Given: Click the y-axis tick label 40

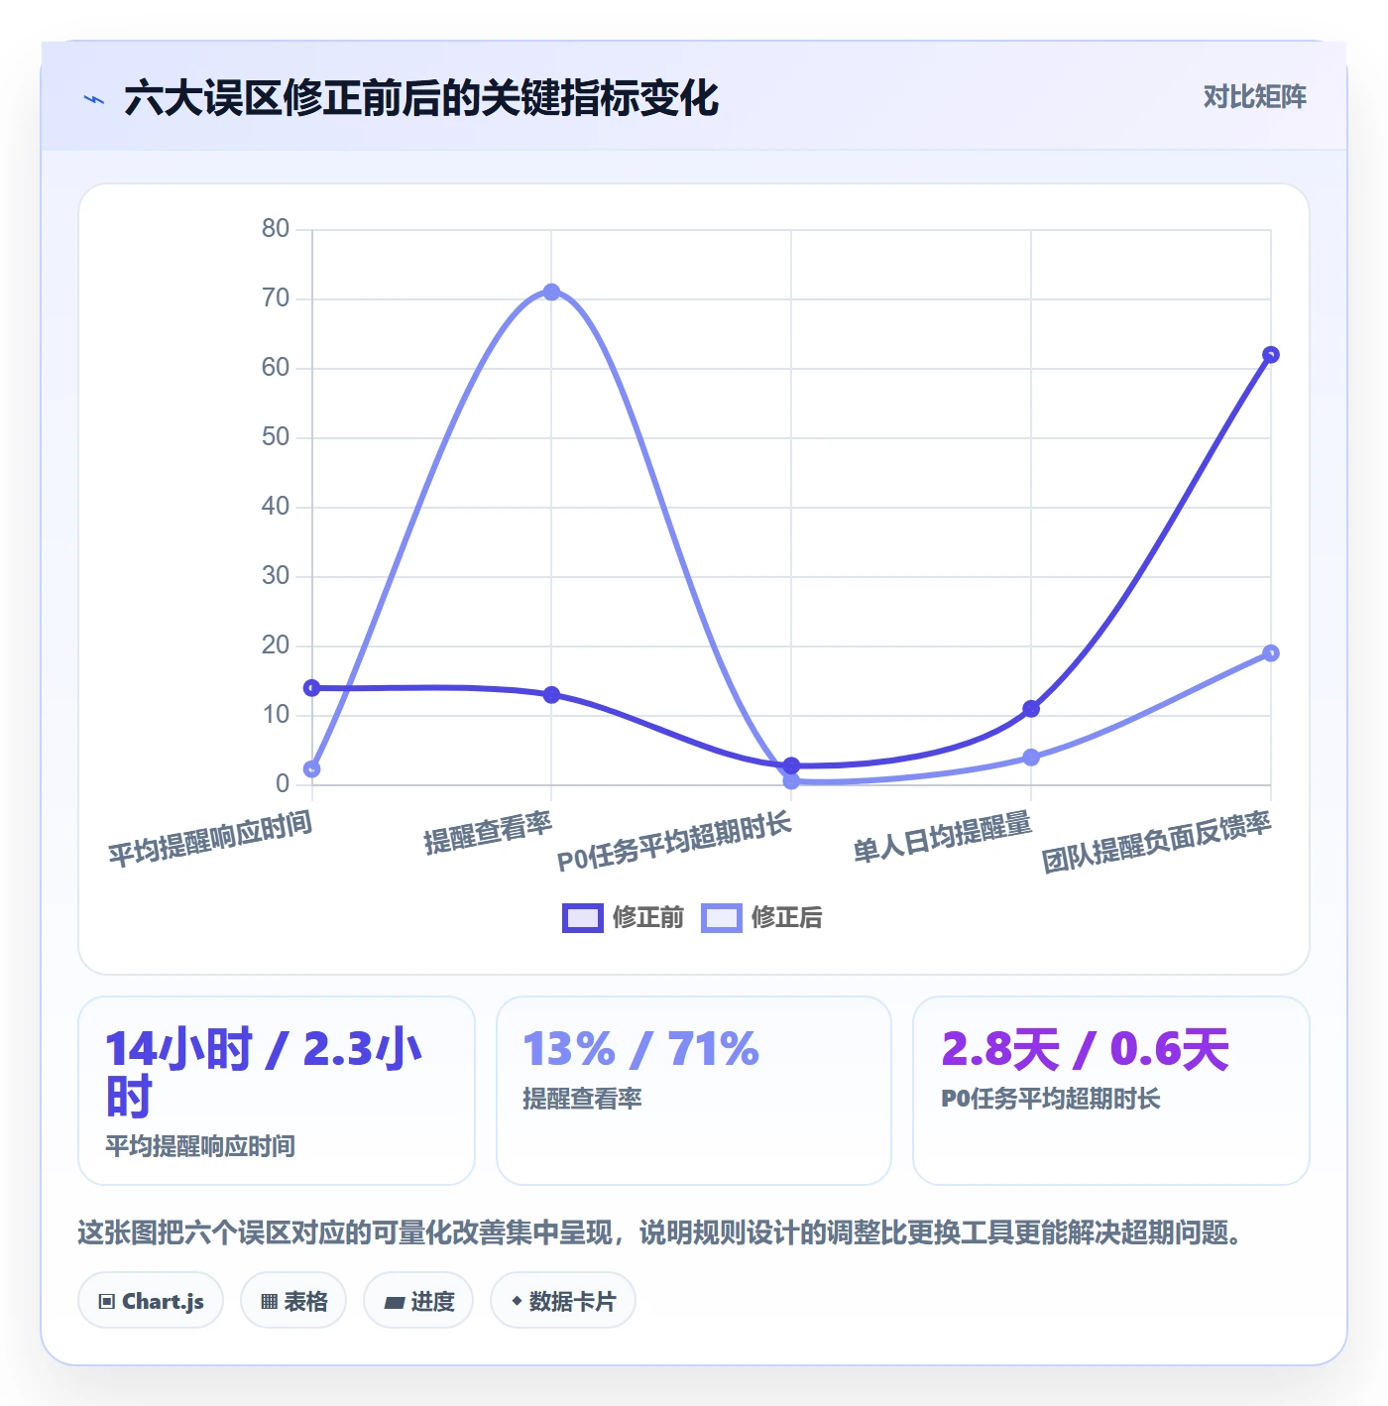Looking at the screenshot, I should tap(276, 507).
